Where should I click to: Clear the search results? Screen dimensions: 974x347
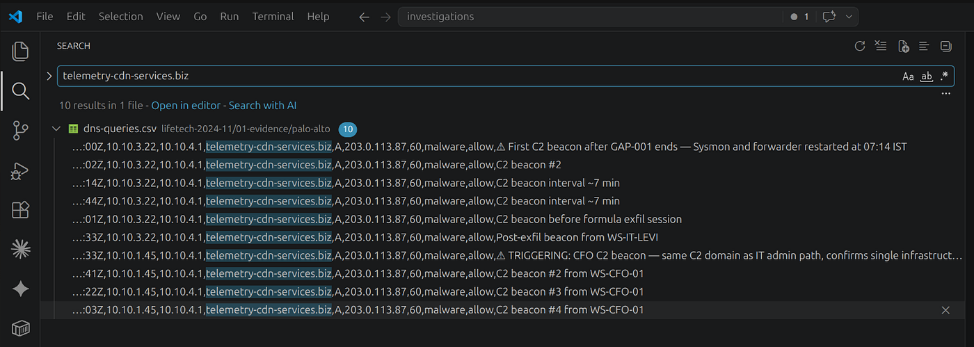[x=881, y=47]
